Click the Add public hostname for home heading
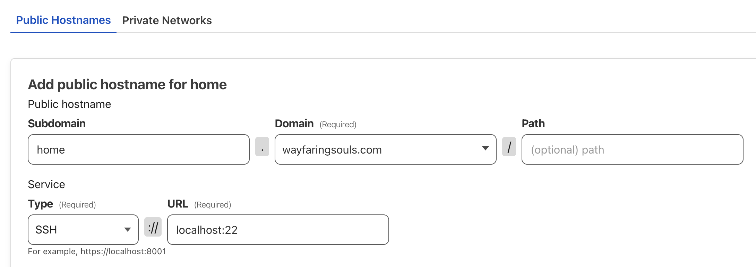The width and height of the screenshot is (756, 267). click(x=128, y=84)
